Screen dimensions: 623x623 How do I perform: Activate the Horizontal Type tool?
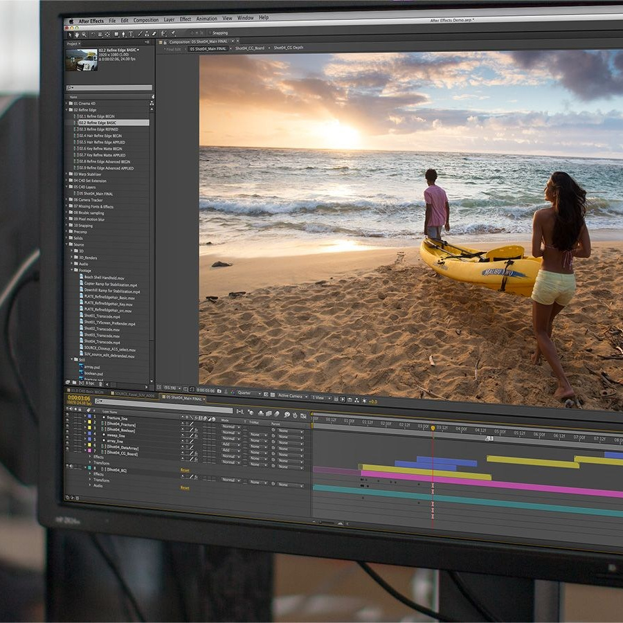(130, 32)
